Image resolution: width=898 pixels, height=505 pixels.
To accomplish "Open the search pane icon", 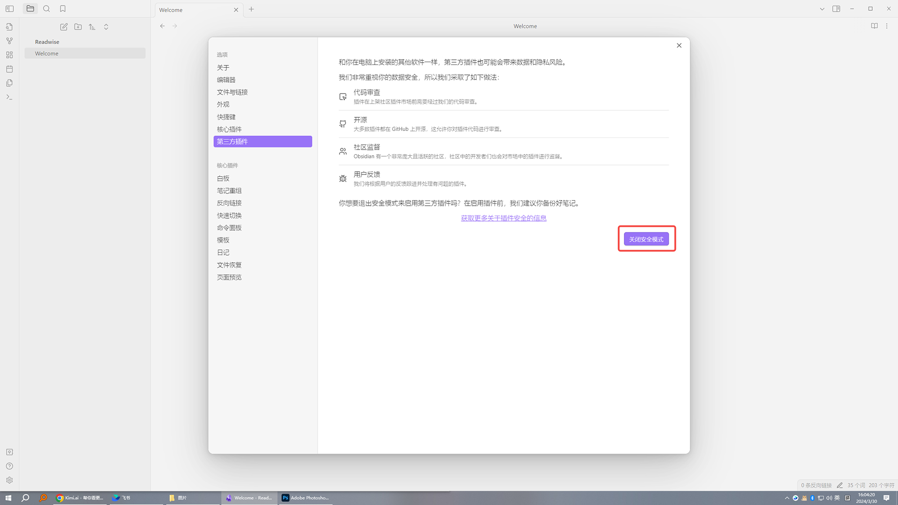I will pos(46,8).
